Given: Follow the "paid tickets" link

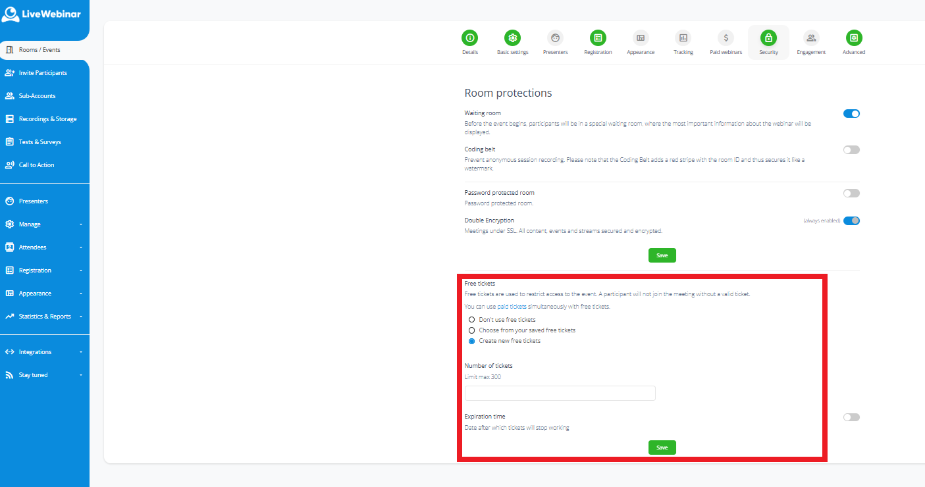Looking at the screenshot, I should [512, 307].
